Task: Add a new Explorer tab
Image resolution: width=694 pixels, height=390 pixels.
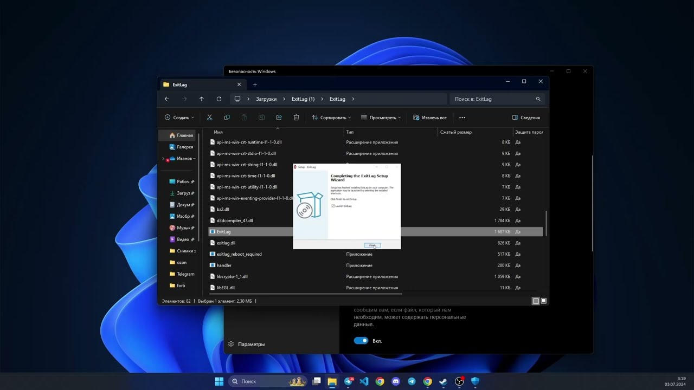Action: 255,84
